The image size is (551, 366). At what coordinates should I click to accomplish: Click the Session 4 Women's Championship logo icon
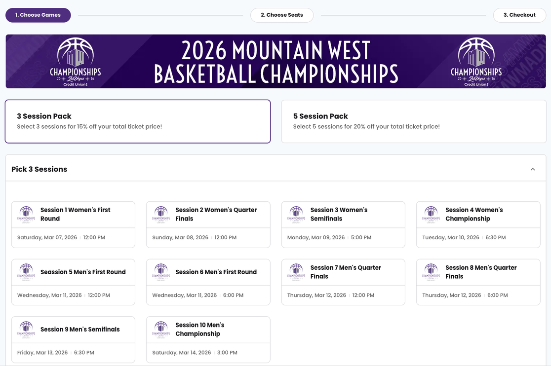pos(431,215)
